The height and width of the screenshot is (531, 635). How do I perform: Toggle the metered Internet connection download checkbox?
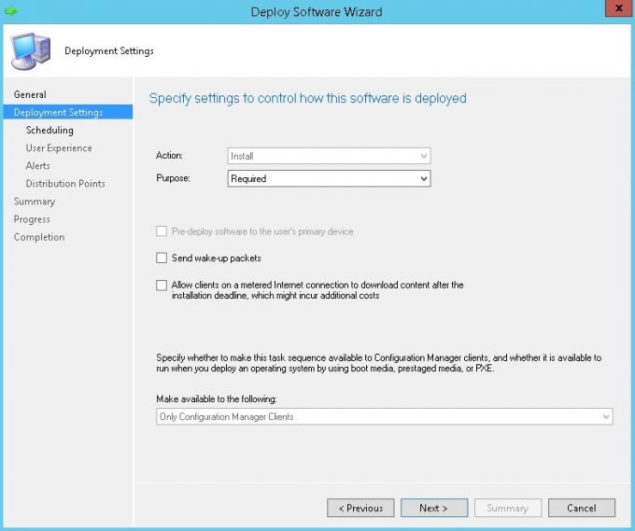pos(162,286)
